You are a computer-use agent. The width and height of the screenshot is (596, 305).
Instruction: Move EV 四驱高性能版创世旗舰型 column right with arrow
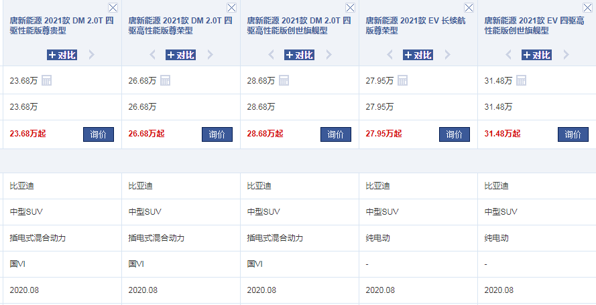click(x=566, y=55)
